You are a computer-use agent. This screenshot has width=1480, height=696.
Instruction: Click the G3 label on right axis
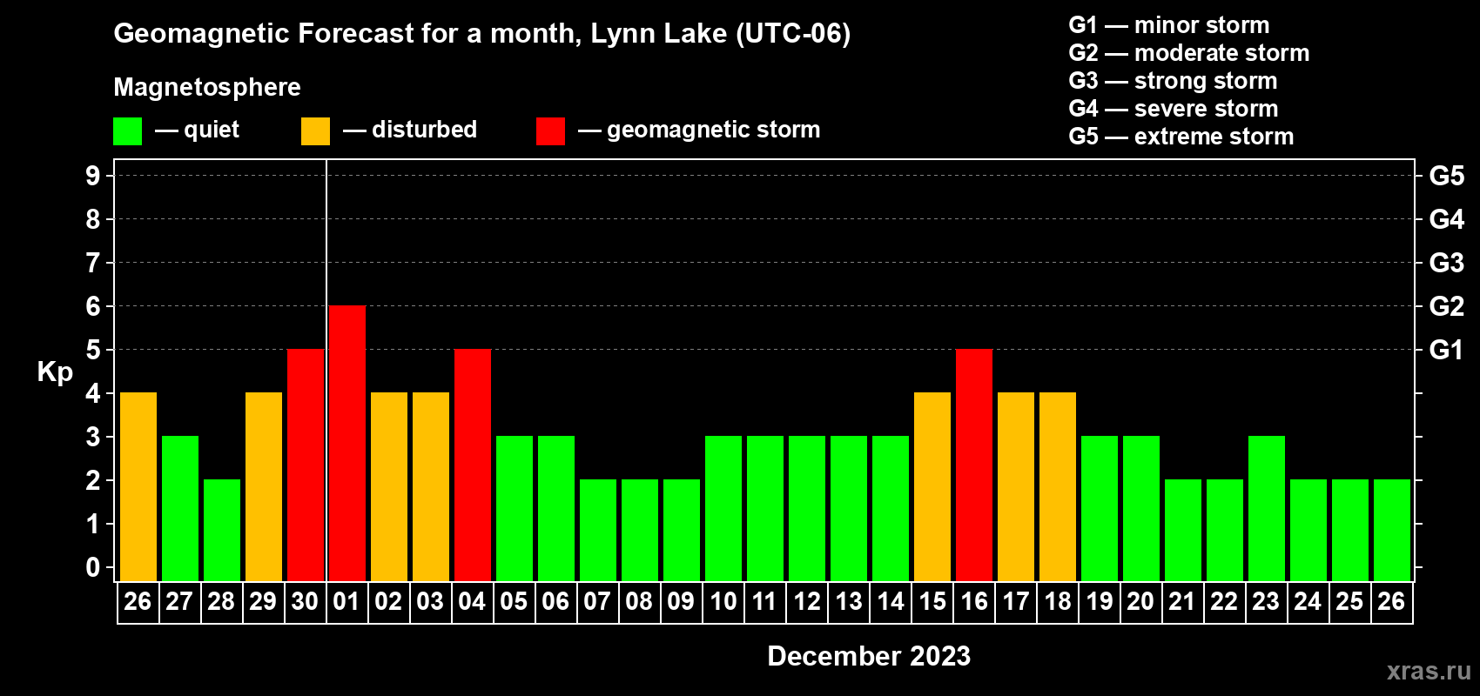point(1447,263)
